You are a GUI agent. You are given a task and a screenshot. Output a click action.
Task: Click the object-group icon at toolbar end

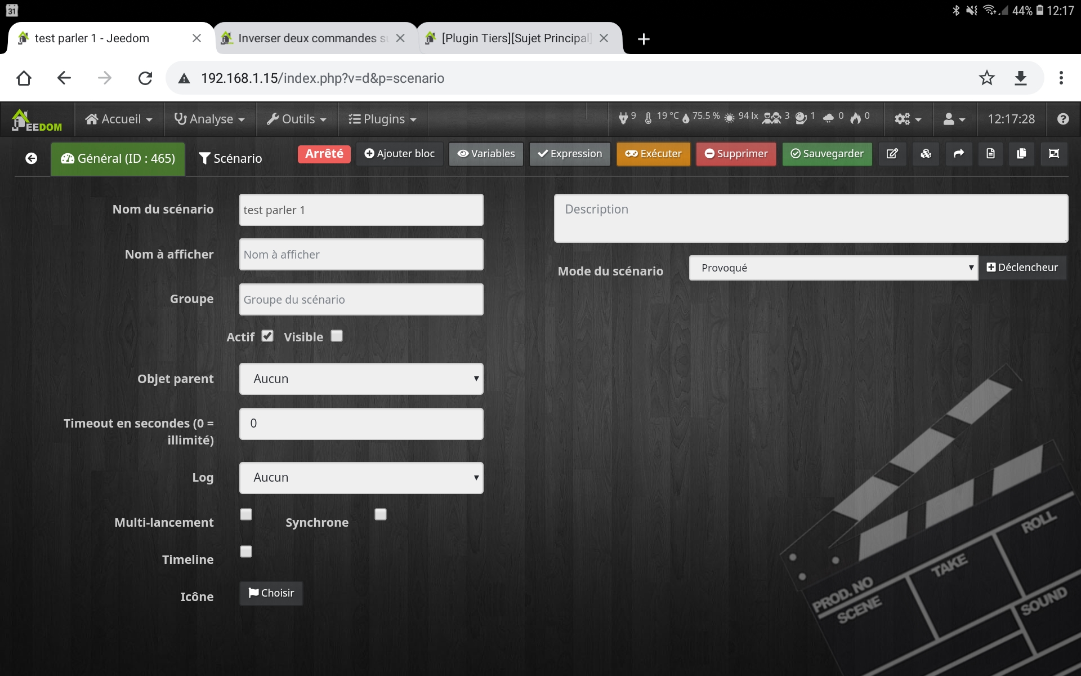[1054, 154]
